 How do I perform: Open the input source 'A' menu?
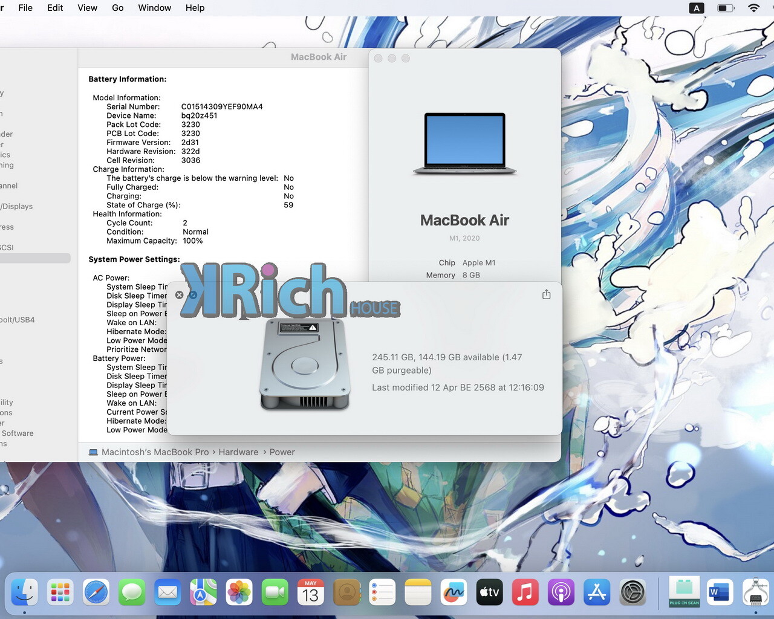[697, 8]
